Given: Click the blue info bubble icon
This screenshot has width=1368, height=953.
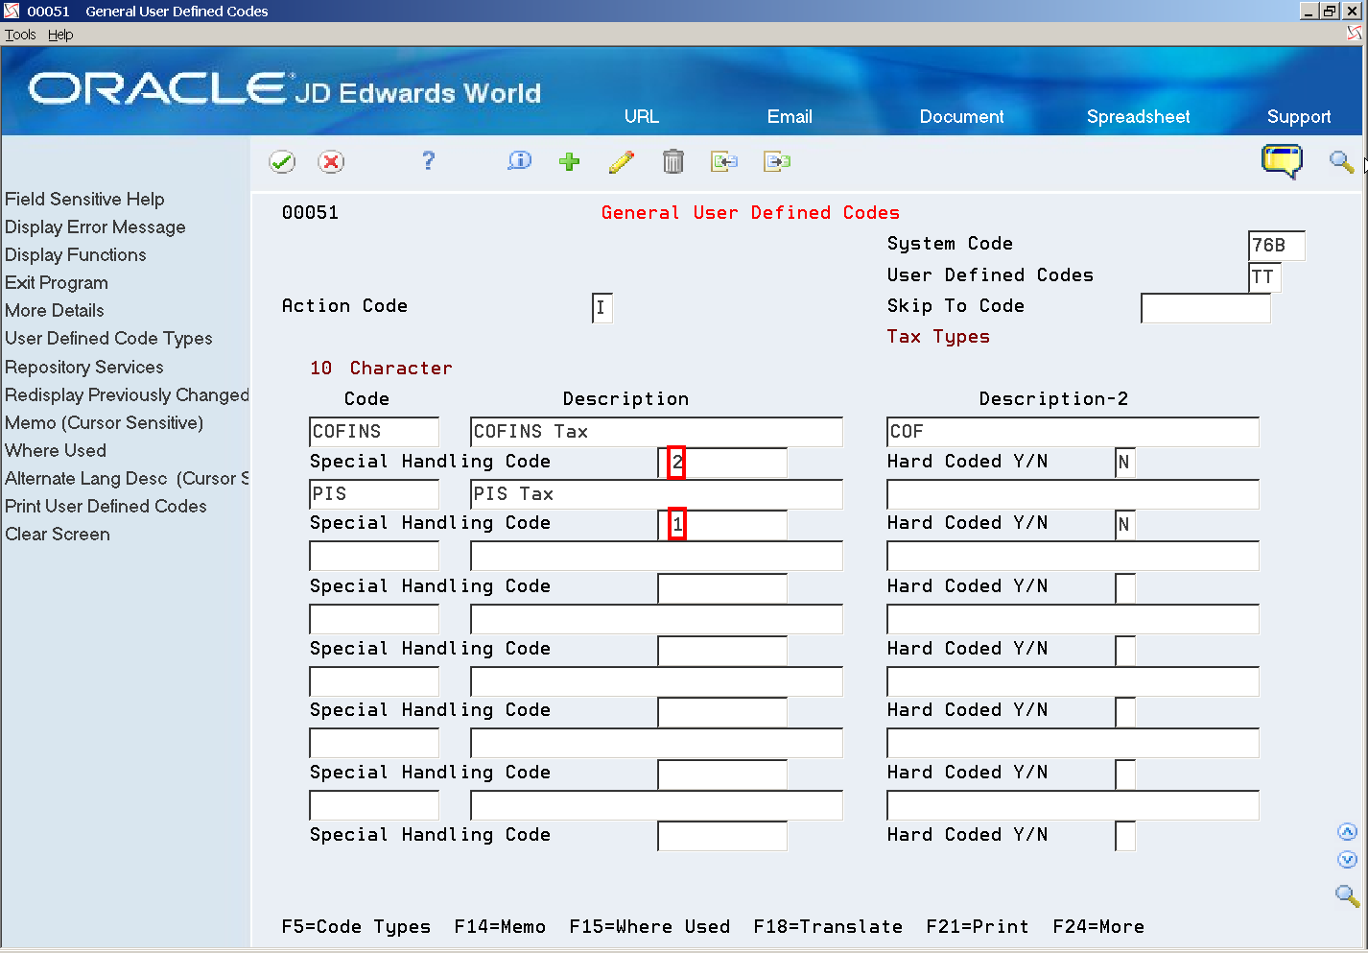Looking at the screenshot, I should pyautogui.click(x=519, y=161).
